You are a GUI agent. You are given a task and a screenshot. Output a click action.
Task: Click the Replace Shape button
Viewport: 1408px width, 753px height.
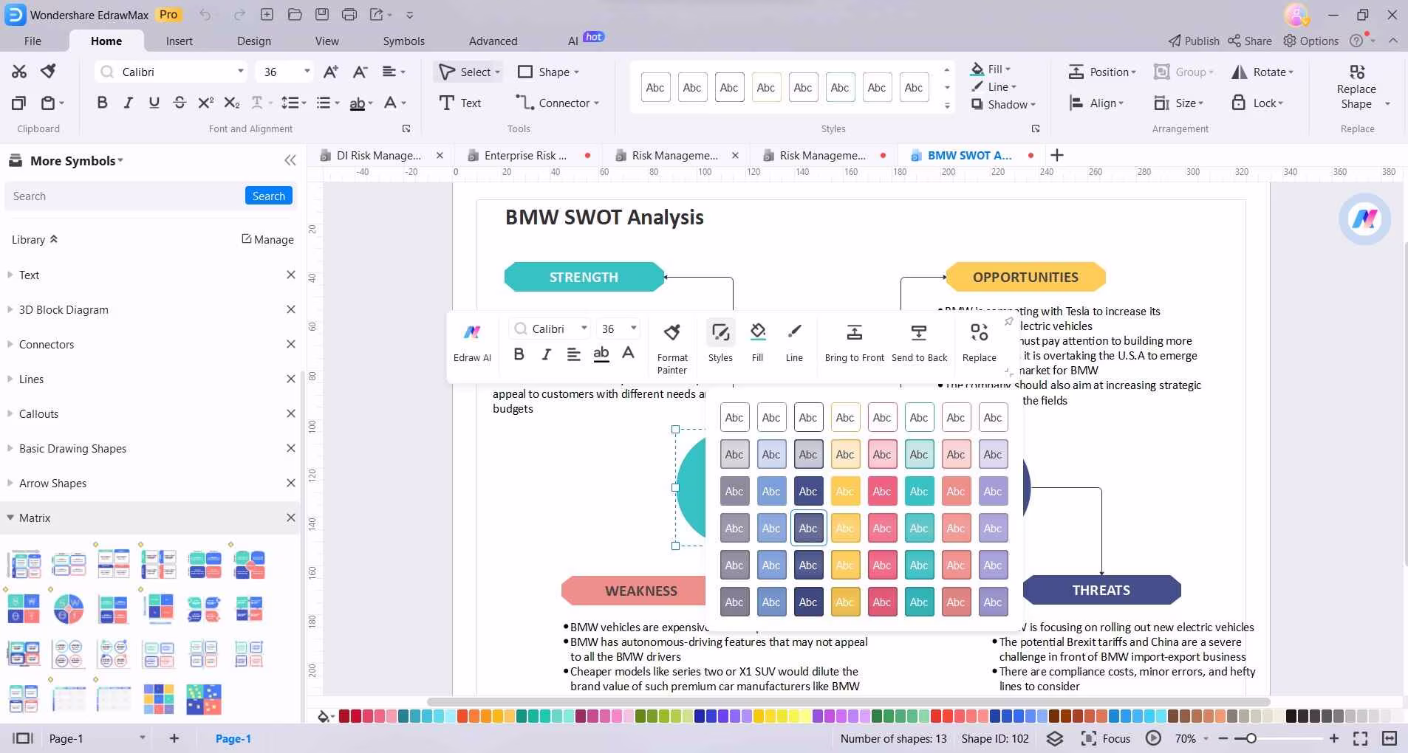tap(1356, 88)
